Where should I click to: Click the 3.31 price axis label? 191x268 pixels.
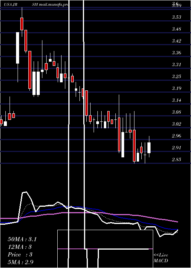(176, 65)
